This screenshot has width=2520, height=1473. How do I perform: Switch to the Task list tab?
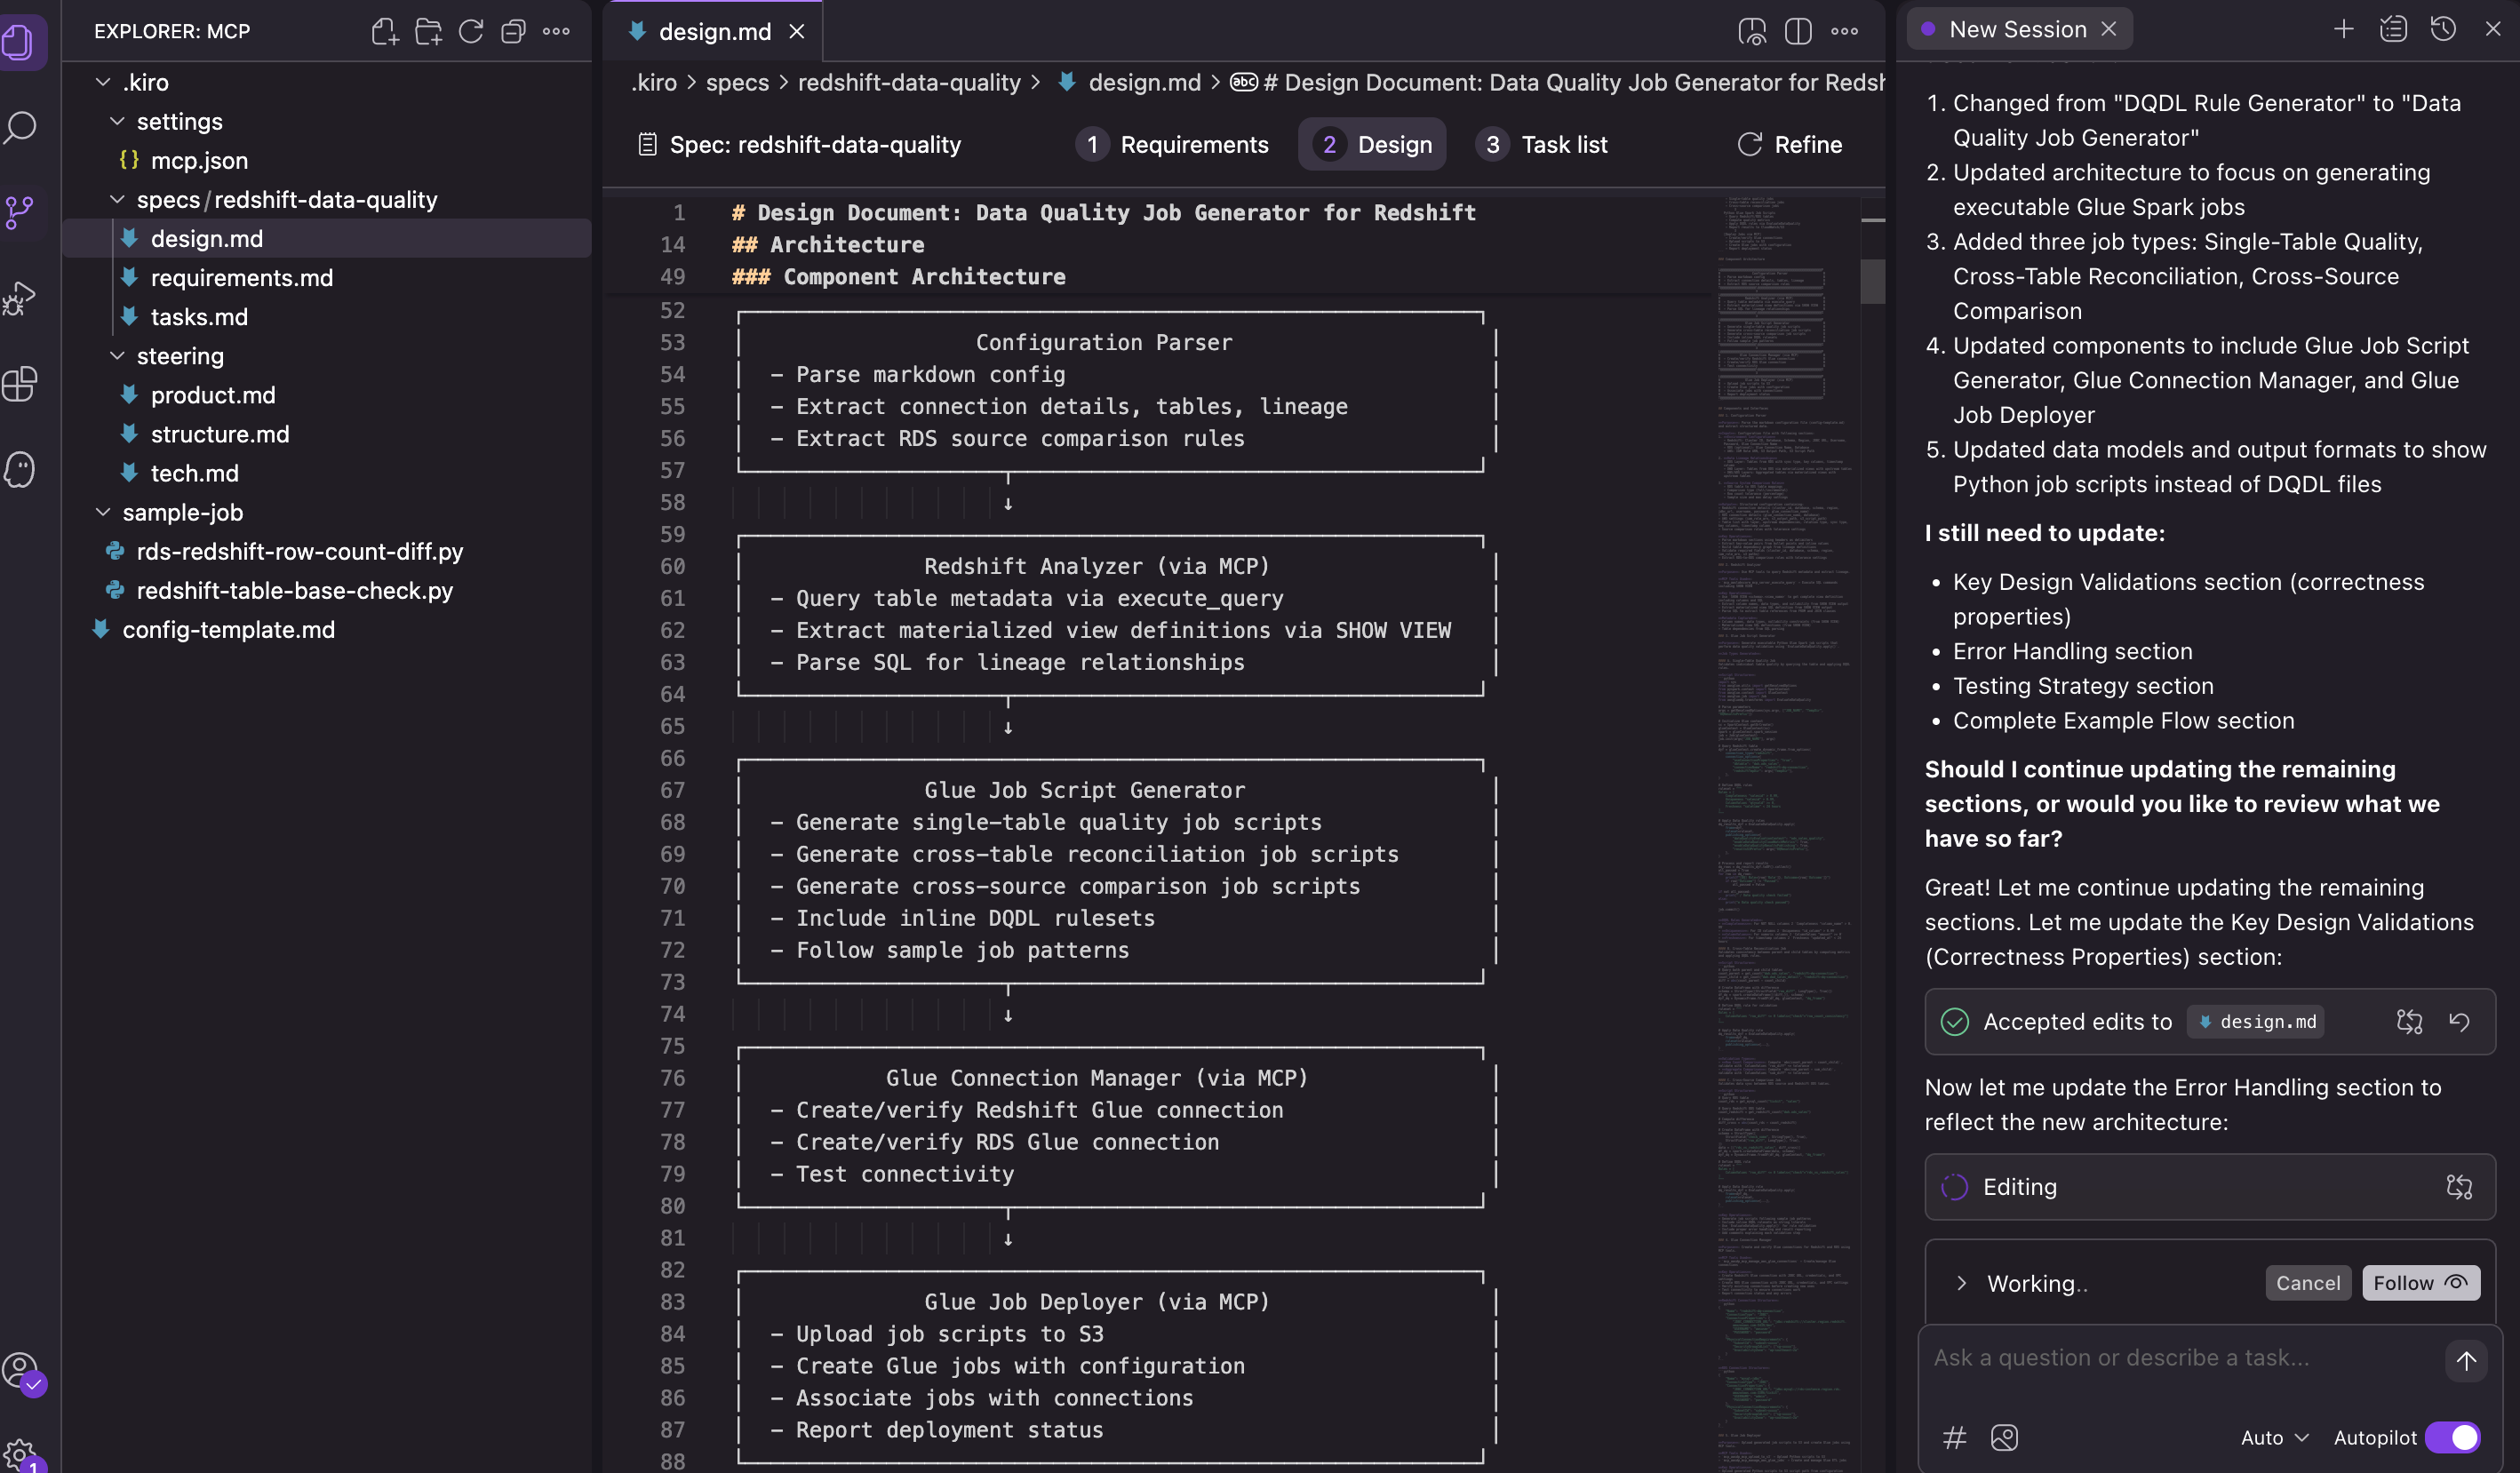1542,144
